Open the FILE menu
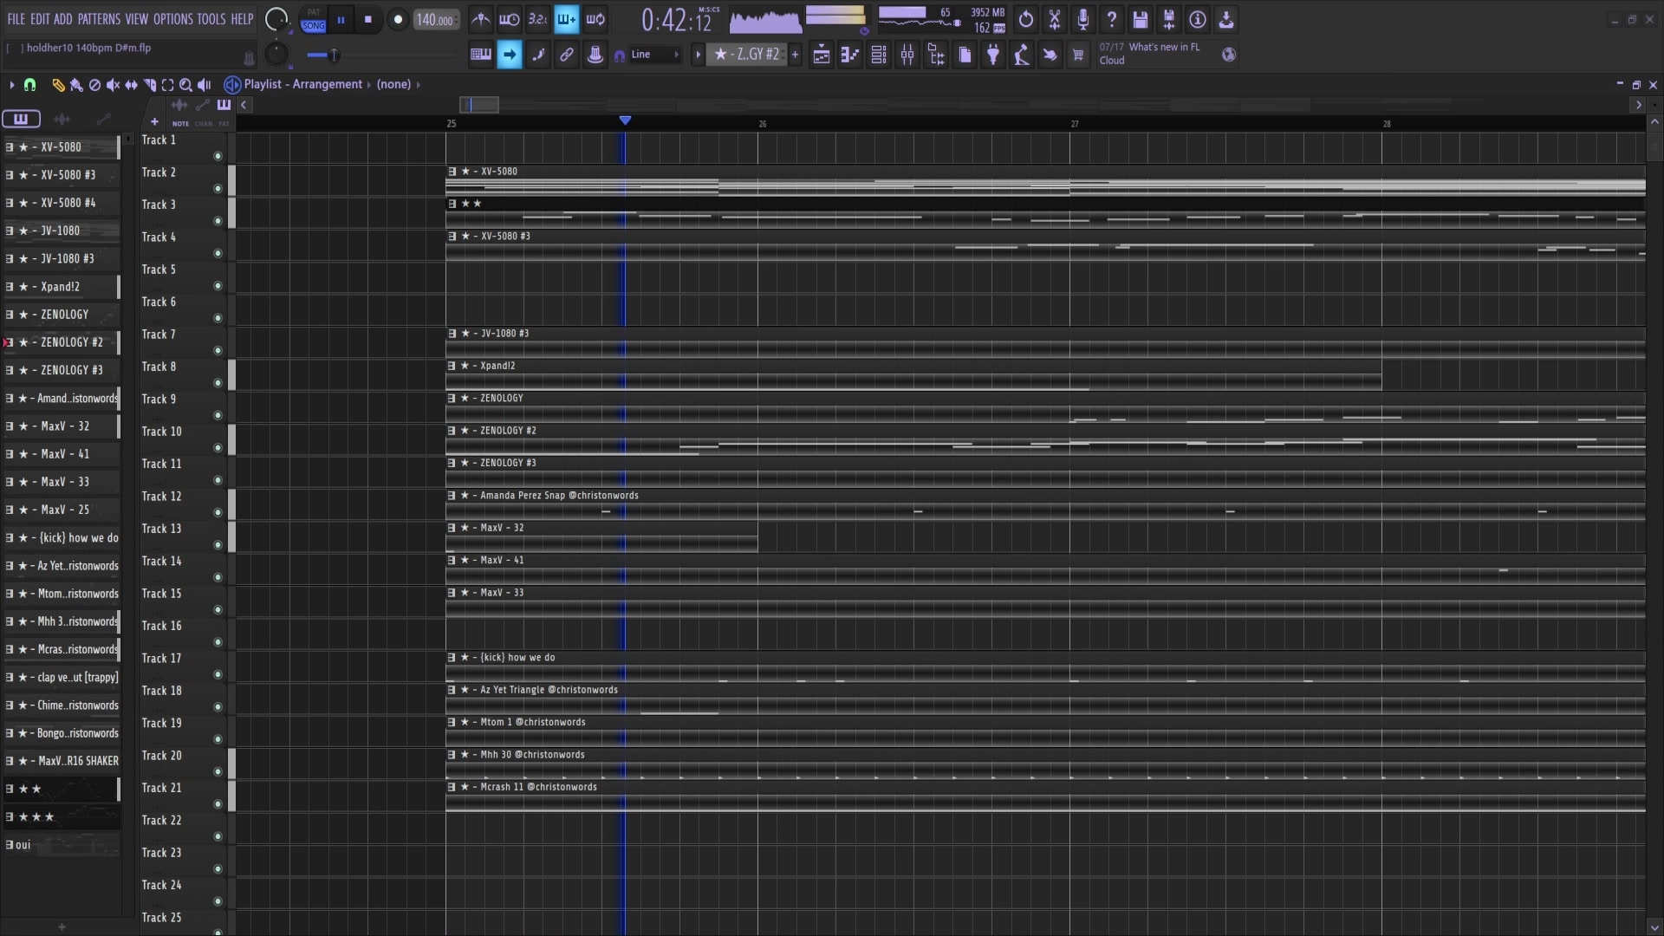This screenshot has height=936, width=1664. 16,19
